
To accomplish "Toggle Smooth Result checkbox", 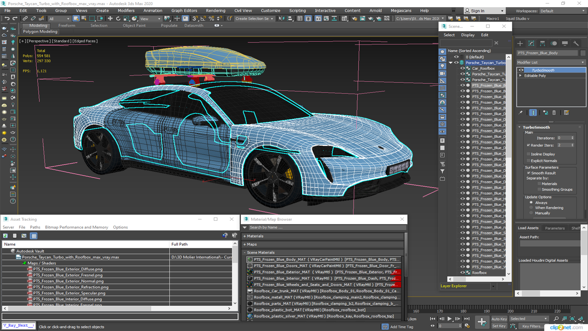I will point(529,173).
